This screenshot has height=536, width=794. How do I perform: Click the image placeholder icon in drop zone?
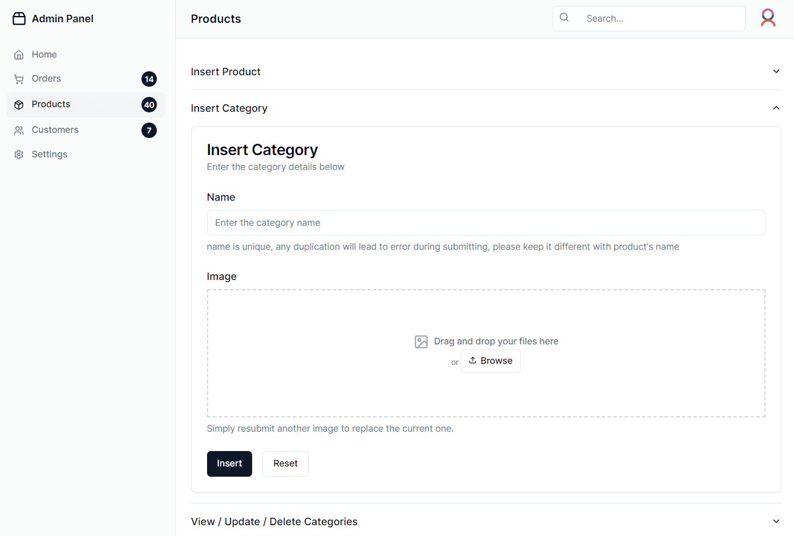pos(421,342)
